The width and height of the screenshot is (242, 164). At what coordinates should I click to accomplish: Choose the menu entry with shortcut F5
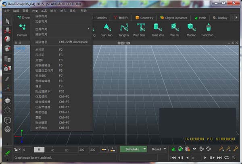pyautogui.click(x=62, y=65)
